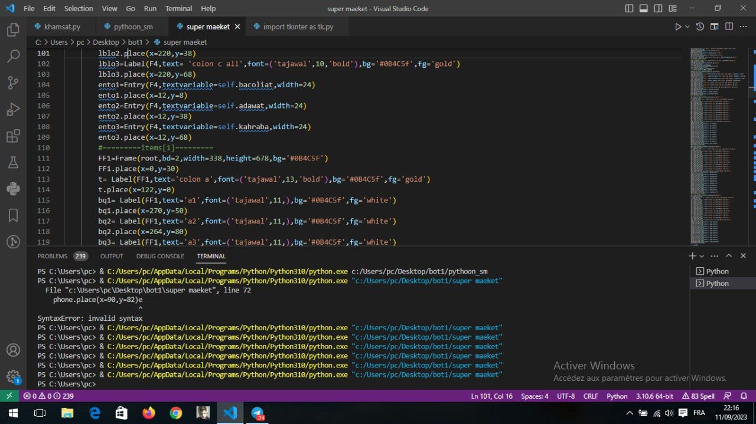Open the Explorer view in activity bar
The width and height of the screenshot is (756, 424).
(x=13, y=29)
